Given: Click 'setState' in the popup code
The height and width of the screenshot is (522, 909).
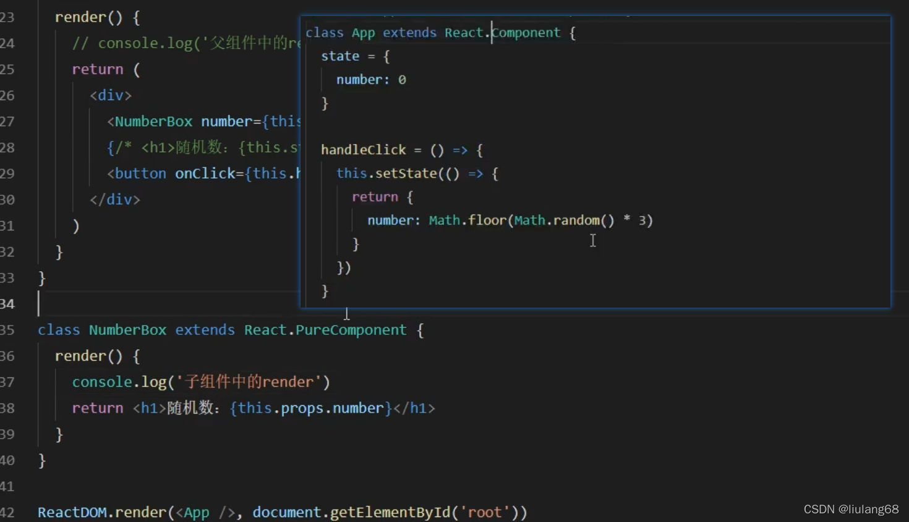Looking at the screenshot, I should click(406, 174).
